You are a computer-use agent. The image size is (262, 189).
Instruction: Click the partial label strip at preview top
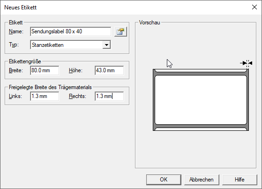pyautogui.click(x=201, y=71)
